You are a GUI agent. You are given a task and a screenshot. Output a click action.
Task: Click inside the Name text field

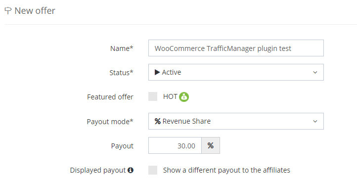[236, 48]
